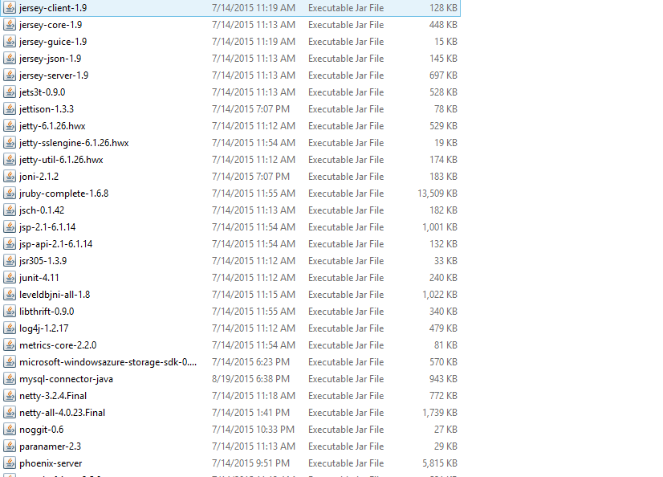The height and width of the screenshot is (477, 663).
Task: Click the jar icon beside jsr305-1.3.9
Action: (x=10, y=261)
